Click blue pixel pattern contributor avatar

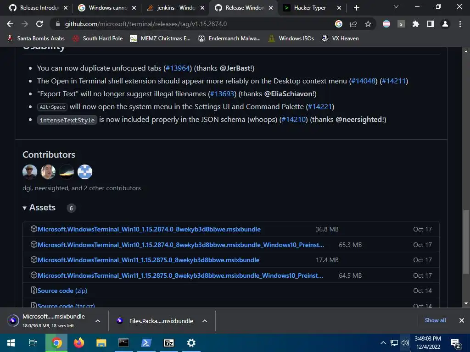pyautogui.click(x=85, y=172)
